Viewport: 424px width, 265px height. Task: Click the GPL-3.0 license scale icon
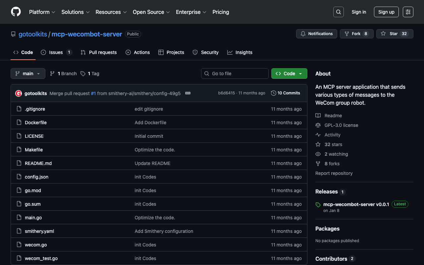tap(318, 125)
